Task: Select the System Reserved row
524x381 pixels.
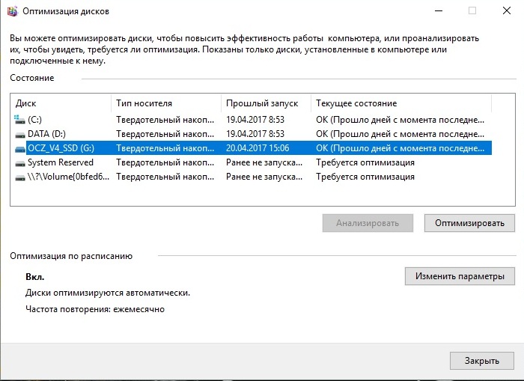Action: pyautogui.click(x=253, y=162)
